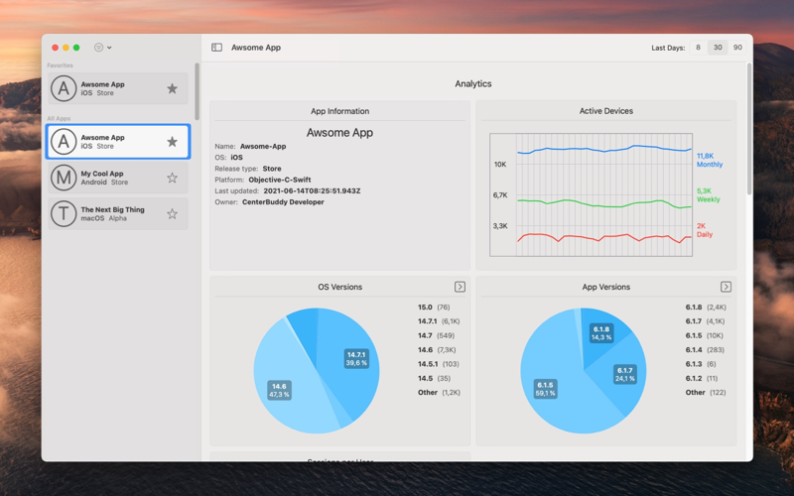
Task: Select My Cool App Android row
Action: 118,178
